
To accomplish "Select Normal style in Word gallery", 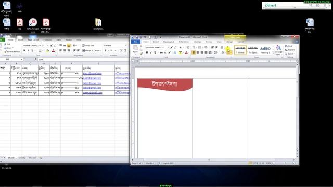I will pyautogui.click(x=240, y=50).
